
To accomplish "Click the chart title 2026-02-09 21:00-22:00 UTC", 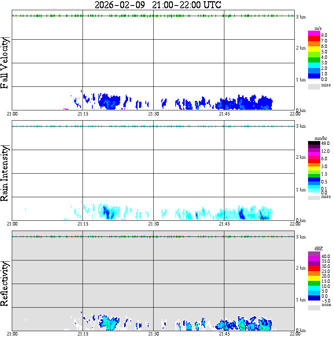I will 158,5.
